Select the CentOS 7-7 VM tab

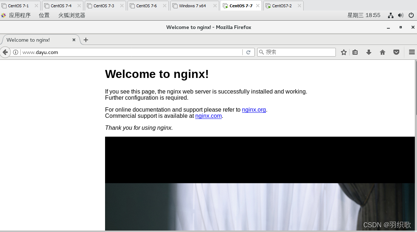241,5
